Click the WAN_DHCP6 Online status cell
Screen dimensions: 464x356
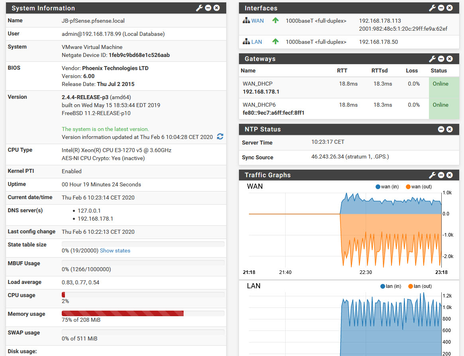(444, 109)
